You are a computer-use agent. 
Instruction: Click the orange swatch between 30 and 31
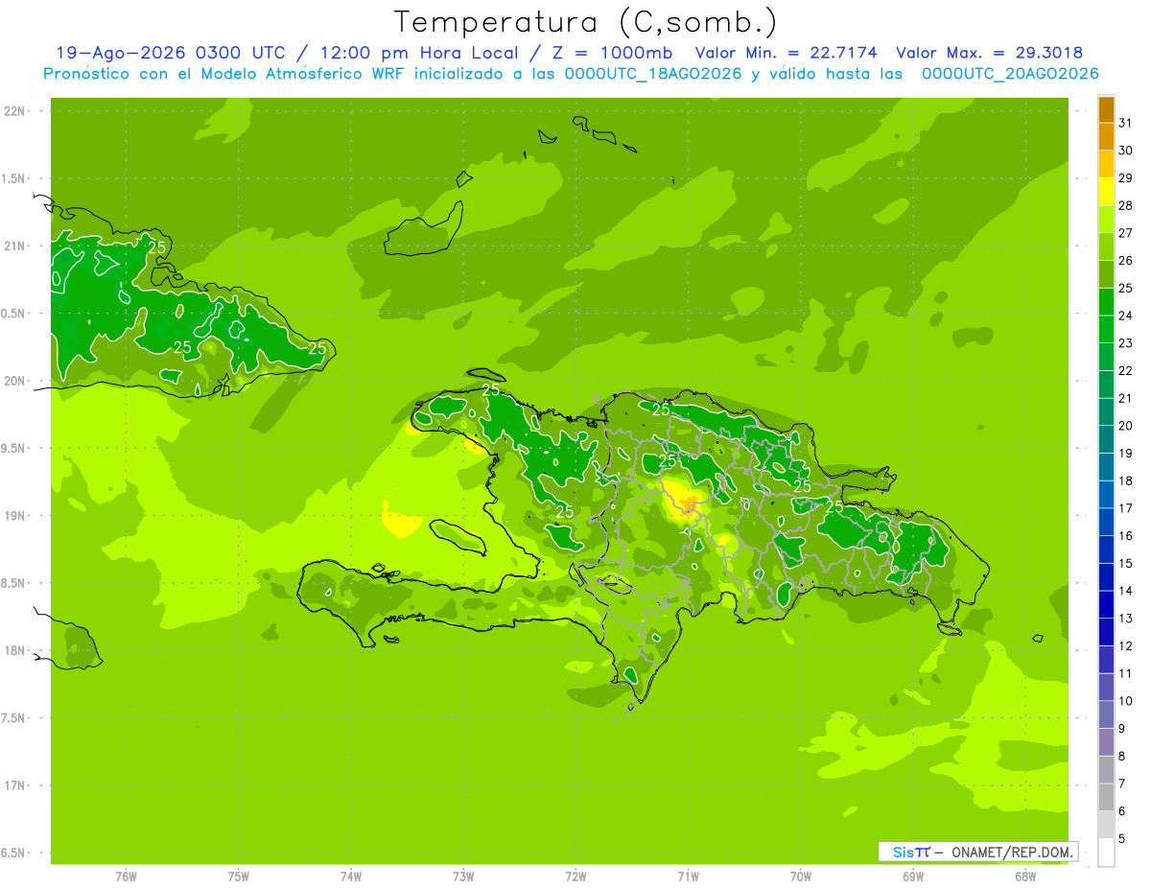[1106, 136]
